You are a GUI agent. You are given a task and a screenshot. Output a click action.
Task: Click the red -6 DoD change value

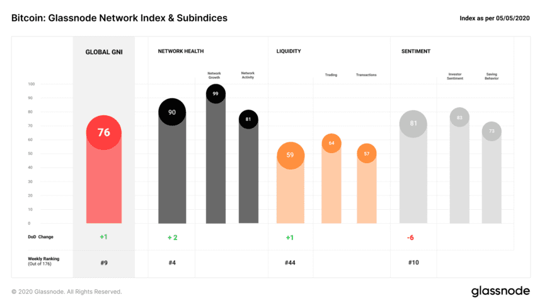click(x=410, y=238)
